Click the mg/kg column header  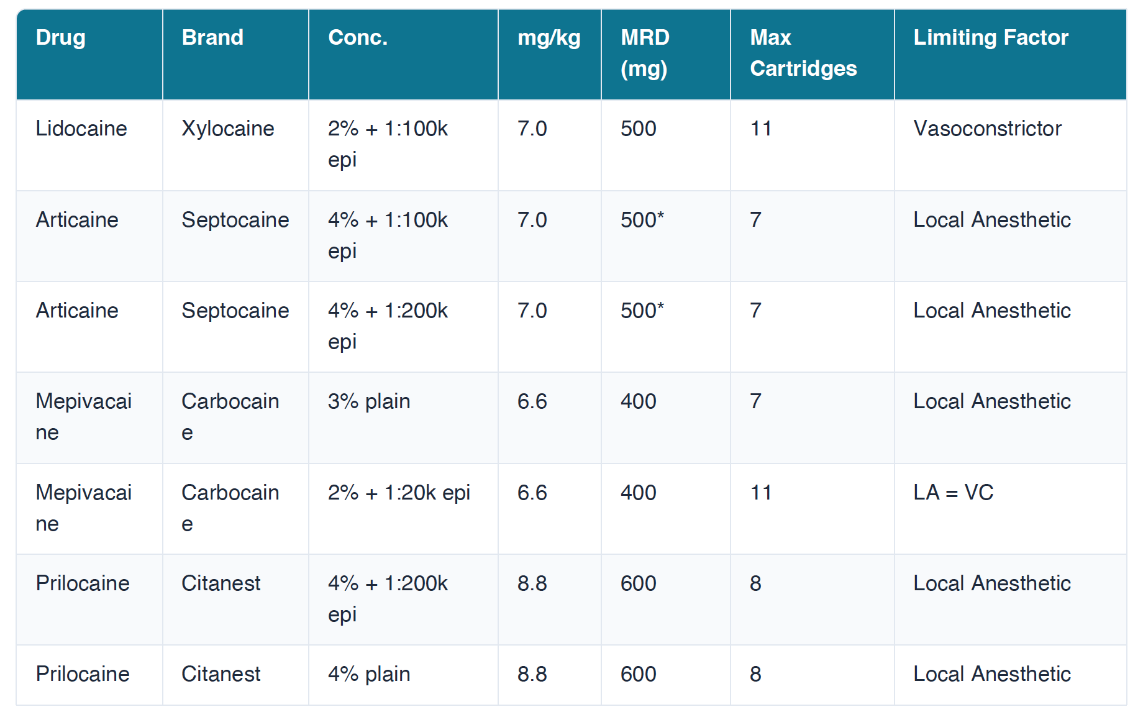[x=549, y=38]
